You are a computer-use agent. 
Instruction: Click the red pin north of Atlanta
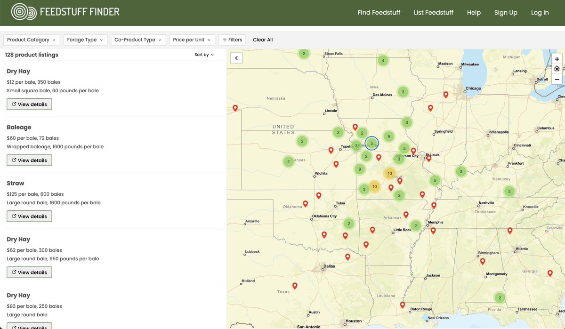click(510, 231)
